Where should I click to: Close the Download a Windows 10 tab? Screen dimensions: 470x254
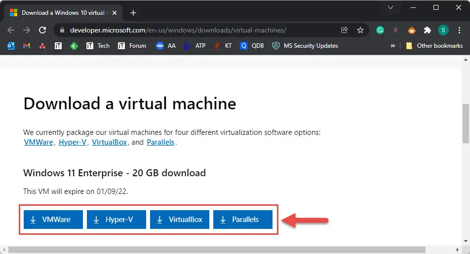[x=115, y=13]
